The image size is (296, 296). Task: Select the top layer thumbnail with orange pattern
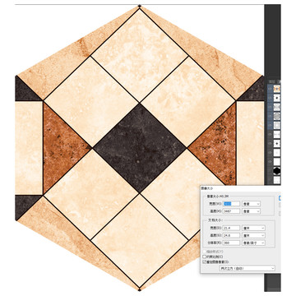point(277,89)
